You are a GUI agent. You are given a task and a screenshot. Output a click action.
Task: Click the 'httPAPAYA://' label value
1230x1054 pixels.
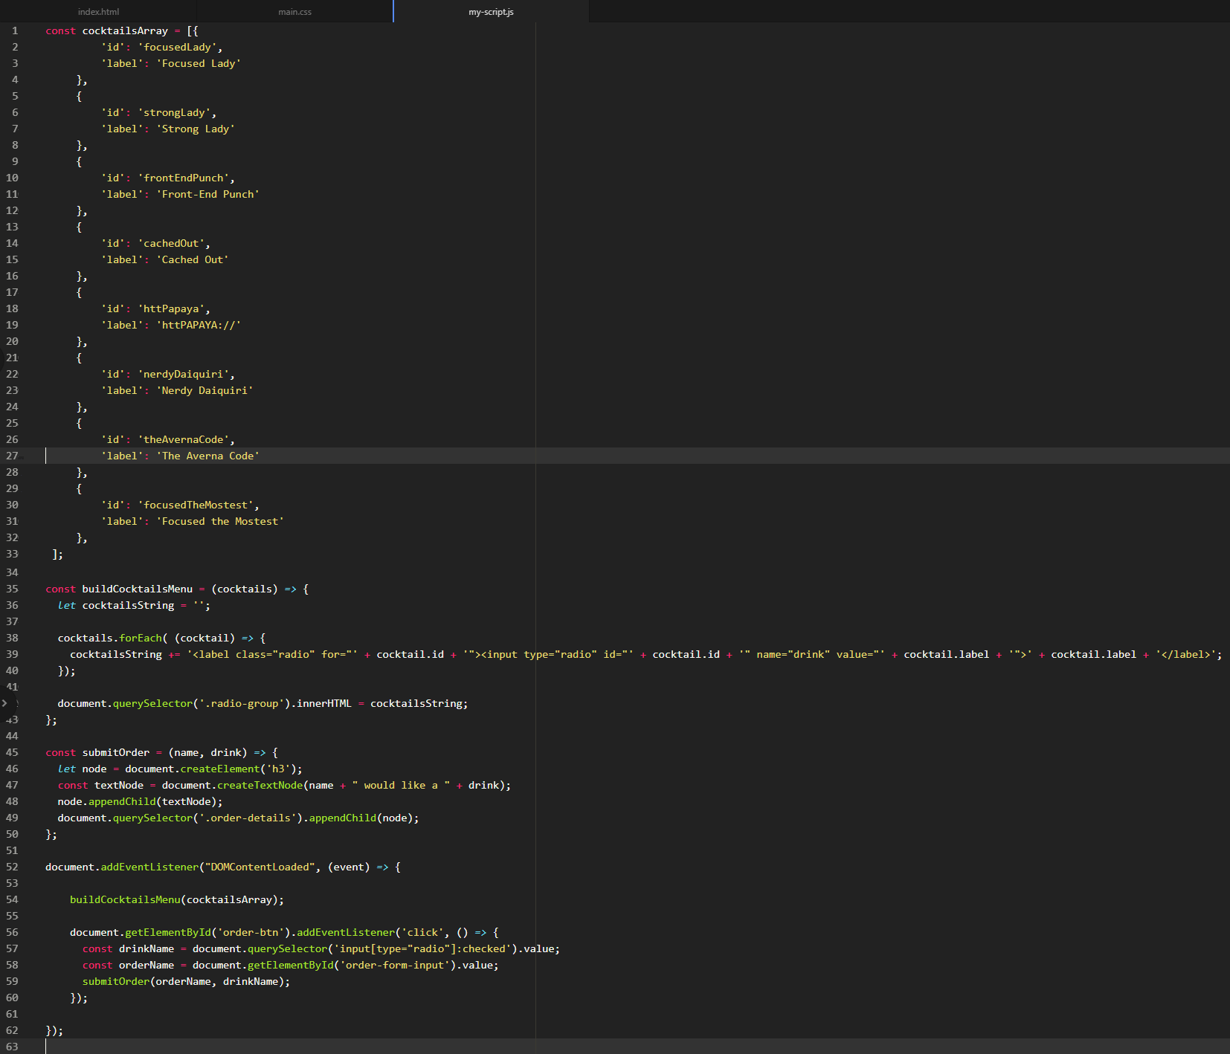coord(199,325)
